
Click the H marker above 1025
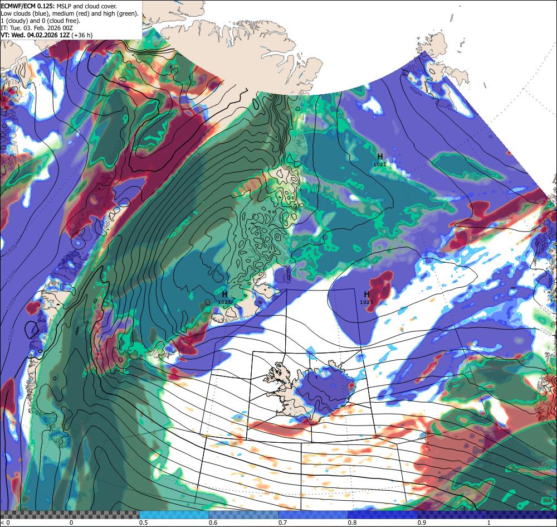point(224,294)
